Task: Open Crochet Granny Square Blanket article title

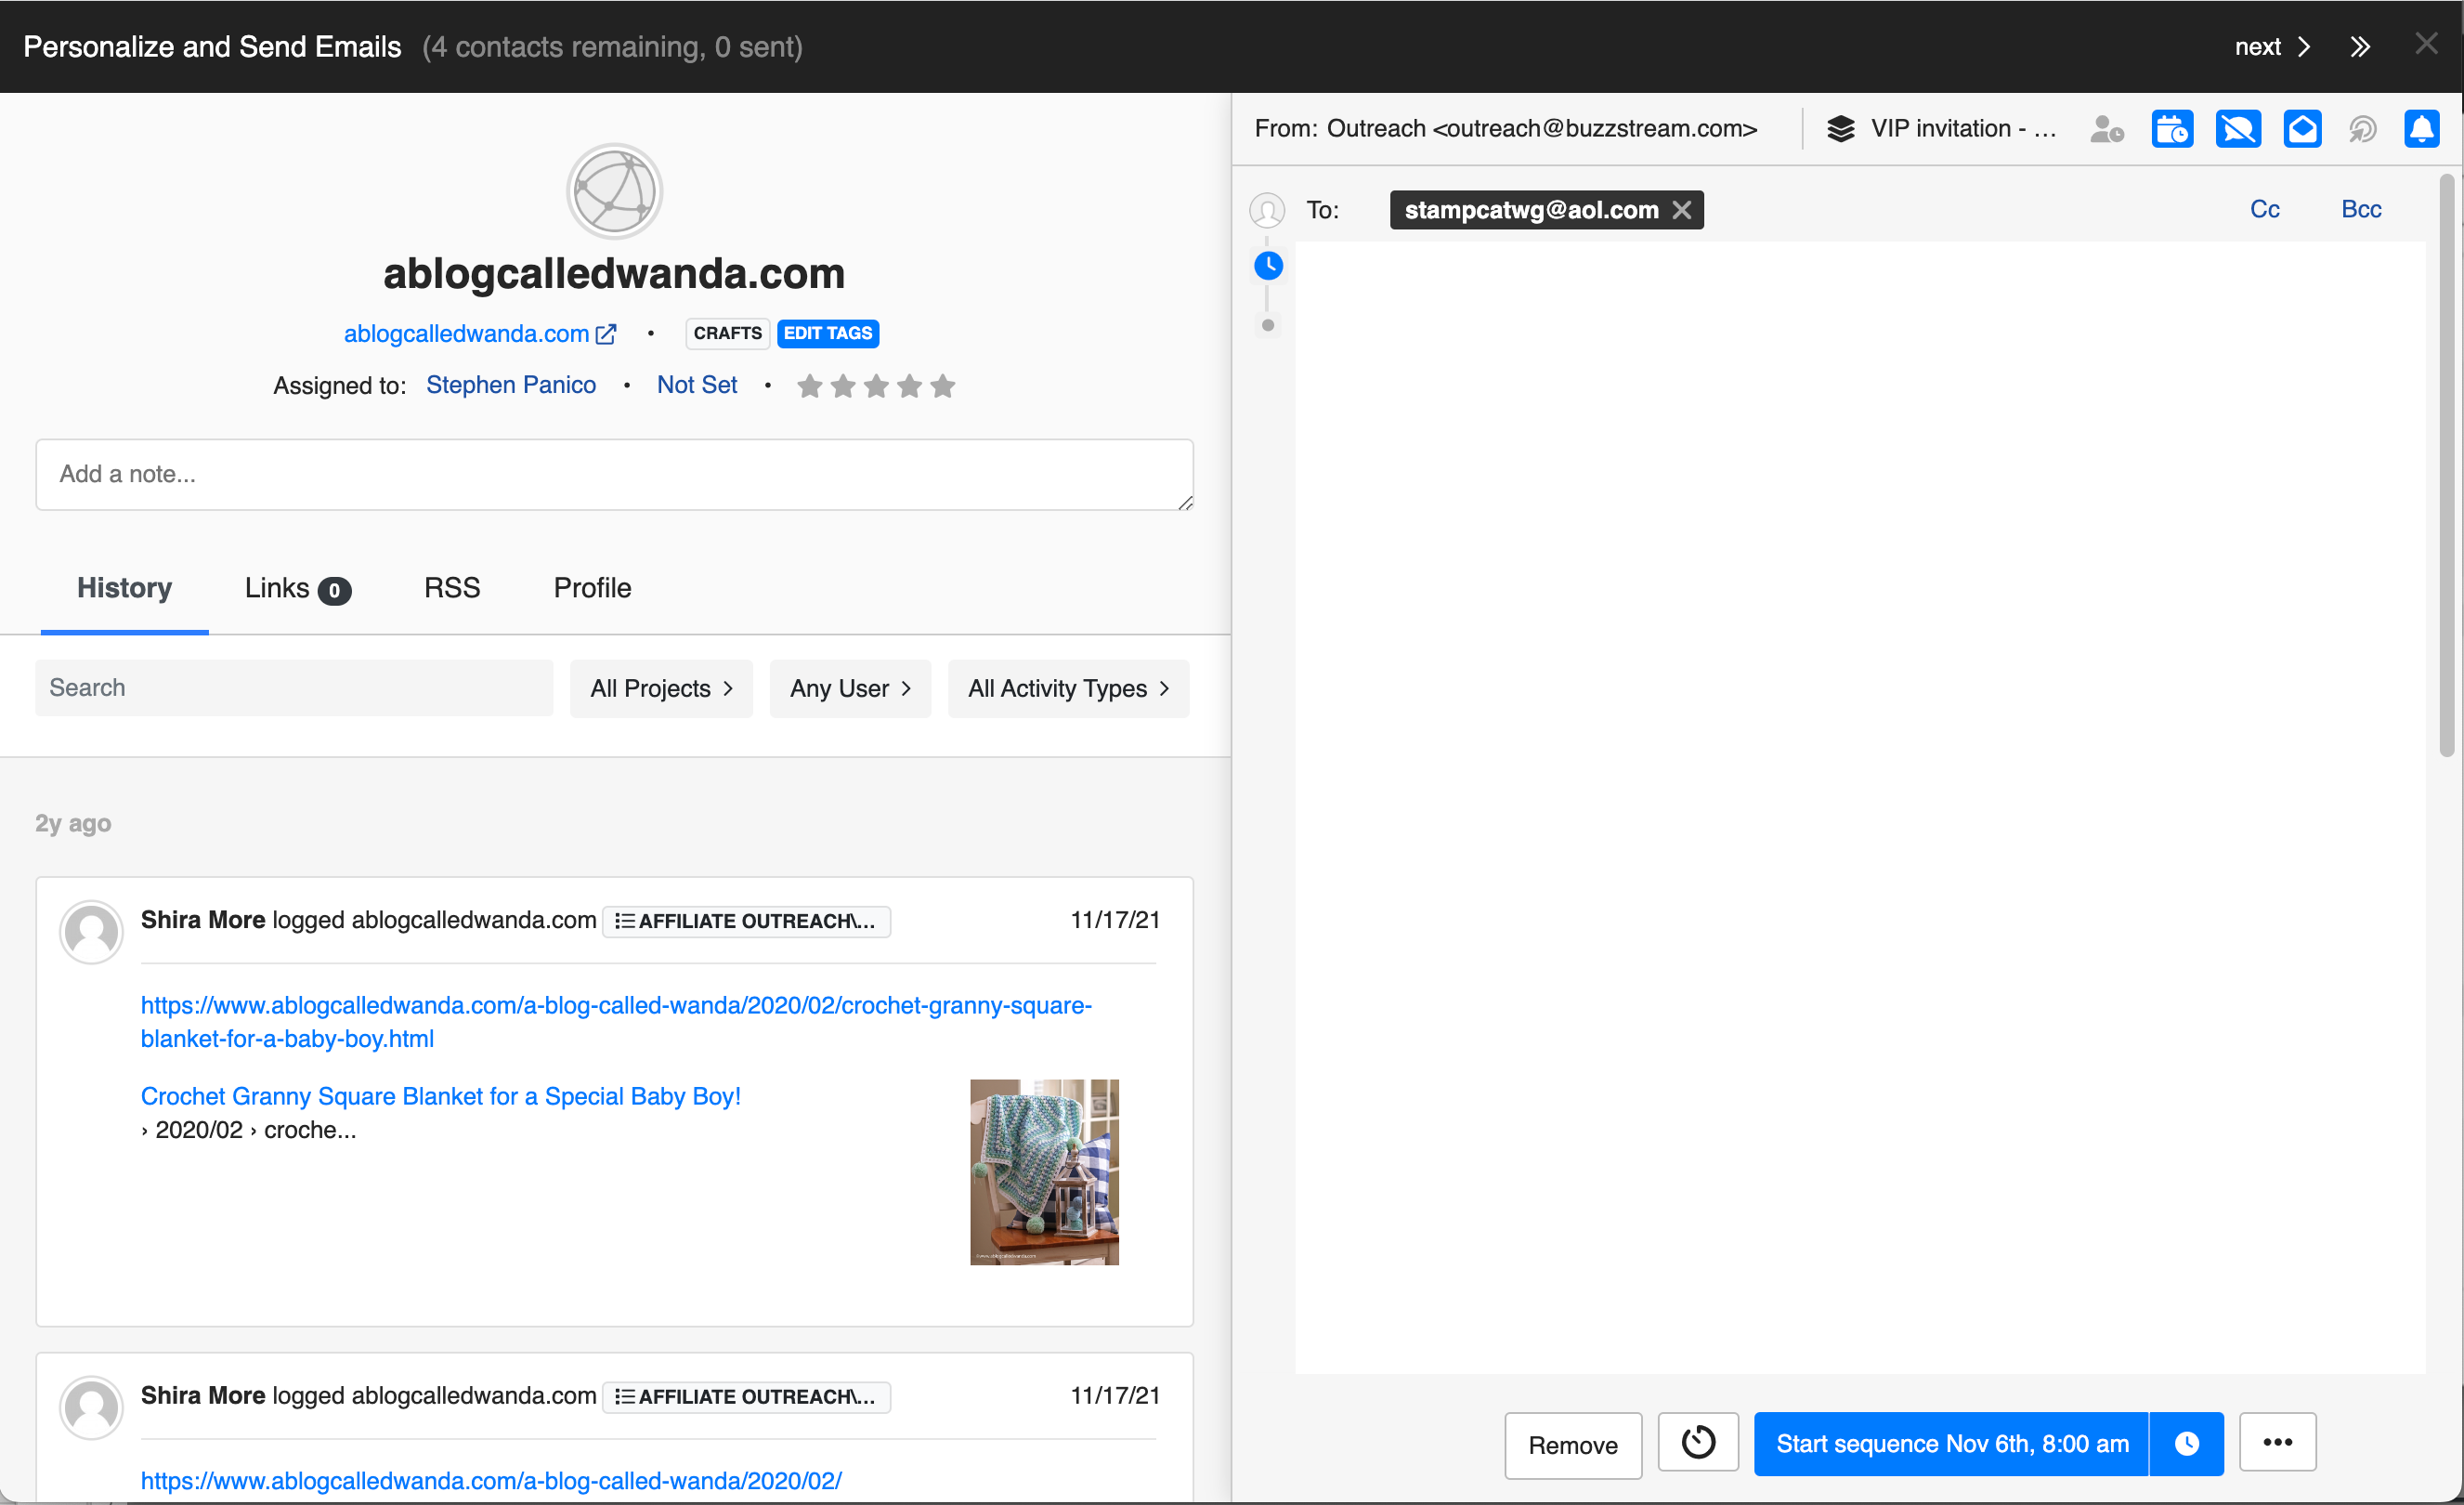Action: 440,1096
